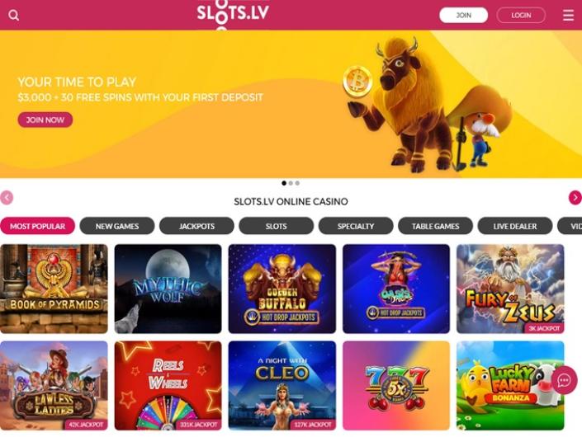This screenshot has height=437, width=582.
Task: Select the third carousel dot indicator
Action: click(297, 183)
